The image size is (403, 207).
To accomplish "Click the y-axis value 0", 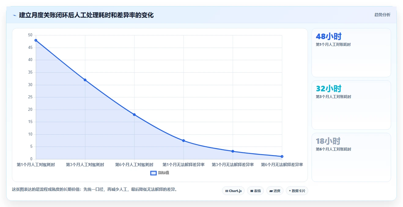I will pos(31,159).
